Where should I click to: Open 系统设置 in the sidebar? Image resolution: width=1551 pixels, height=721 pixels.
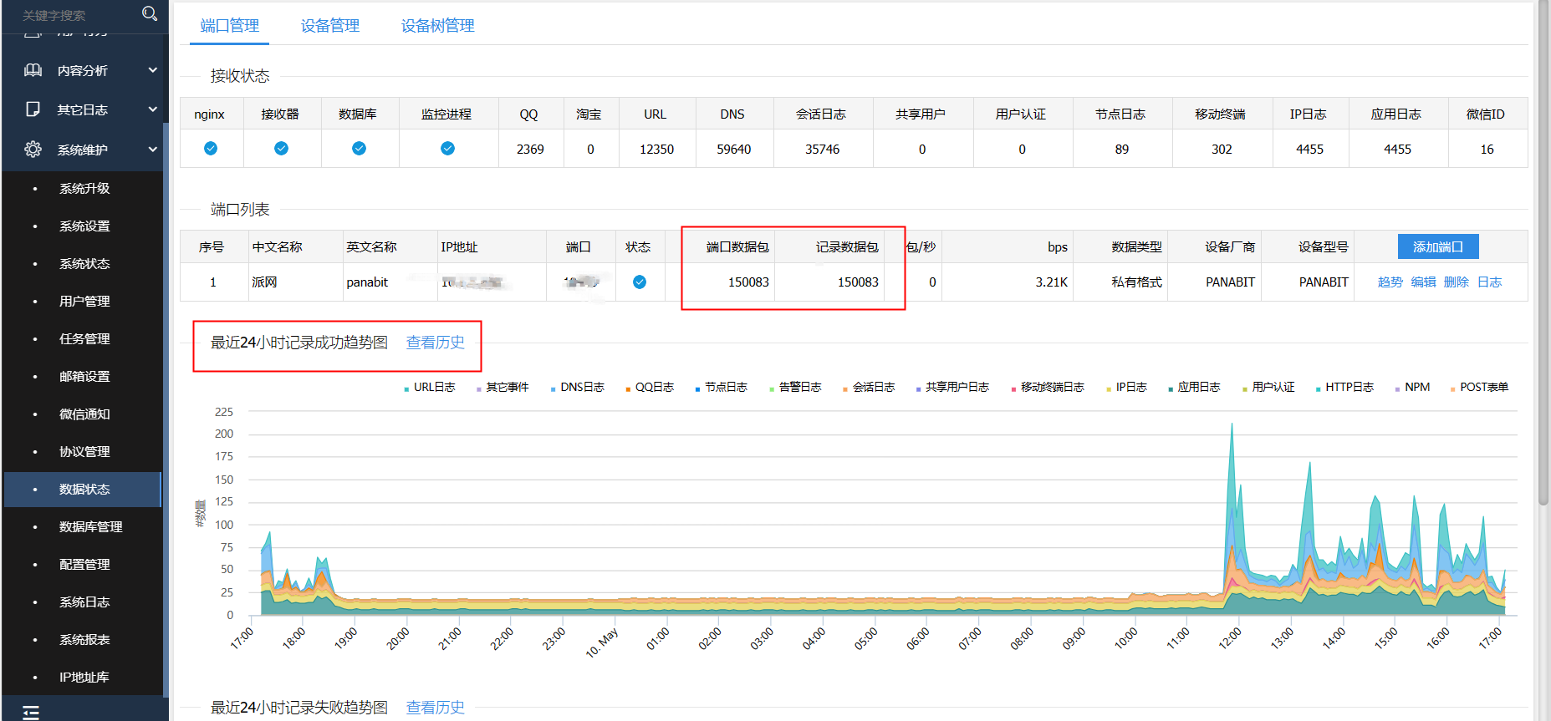click(84, 226)
